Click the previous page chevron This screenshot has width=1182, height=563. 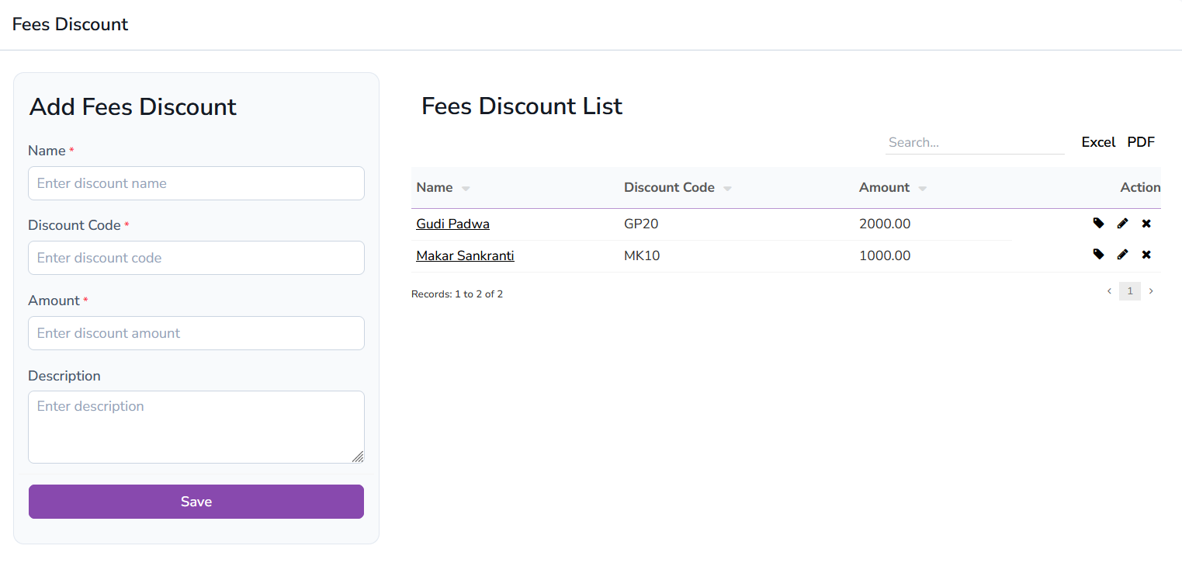point(1109,290)
